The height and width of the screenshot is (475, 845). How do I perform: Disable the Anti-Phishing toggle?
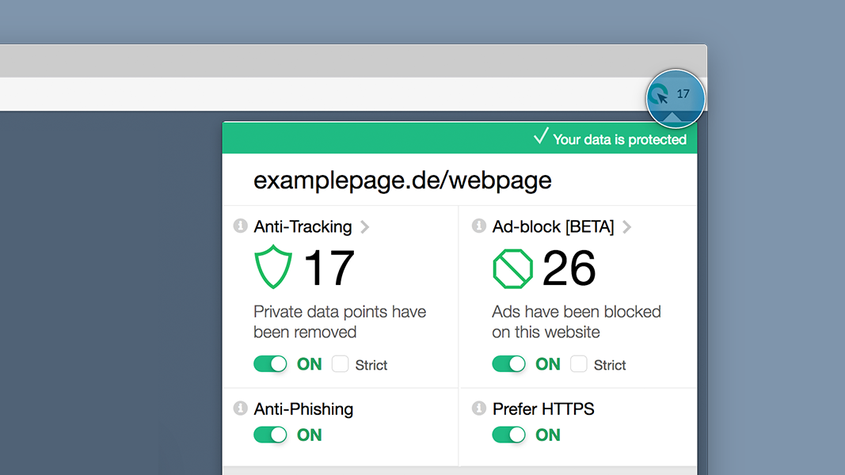tap(270, 435)
